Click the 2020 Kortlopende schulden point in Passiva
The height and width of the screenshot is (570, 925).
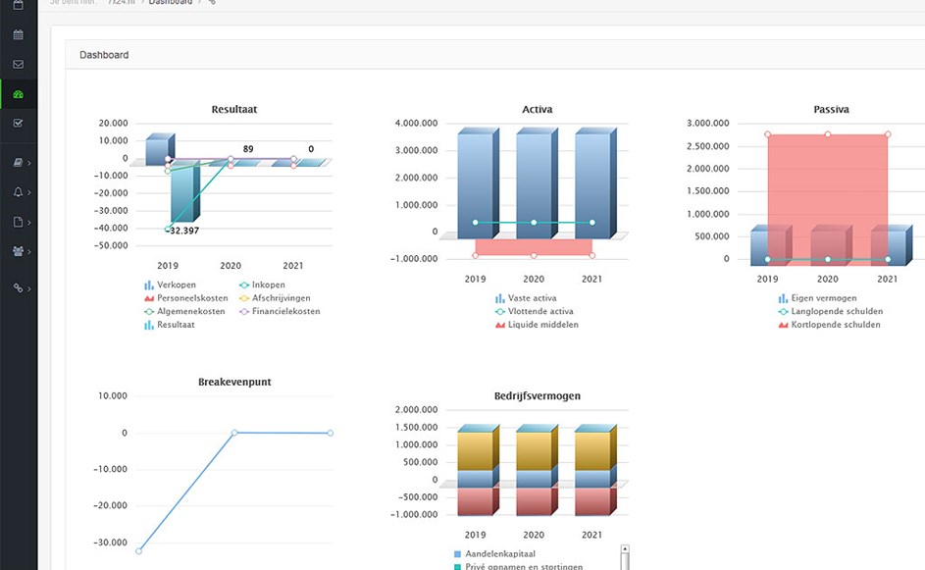coord(828,134)
